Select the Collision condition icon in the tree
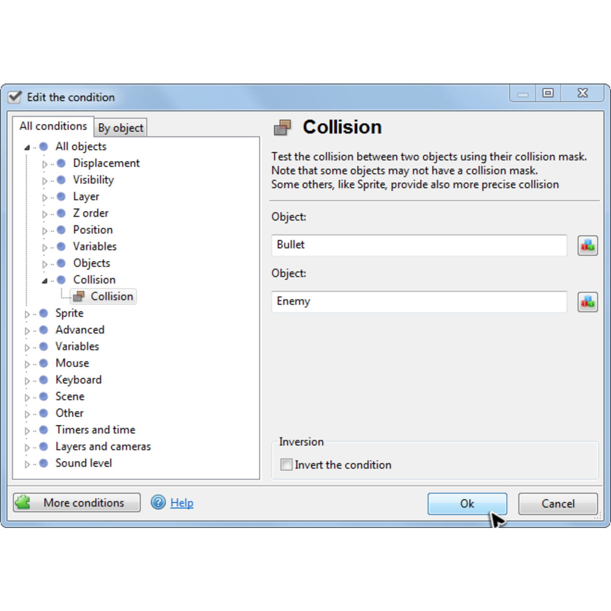 click(79, 296)
